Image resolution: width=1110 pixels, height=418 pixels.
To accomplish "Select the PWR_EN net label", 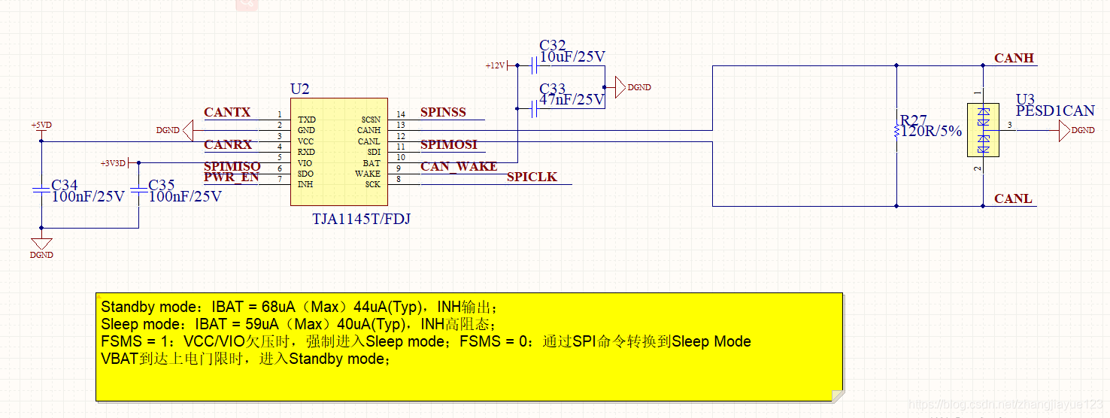I will pos(232,177).
